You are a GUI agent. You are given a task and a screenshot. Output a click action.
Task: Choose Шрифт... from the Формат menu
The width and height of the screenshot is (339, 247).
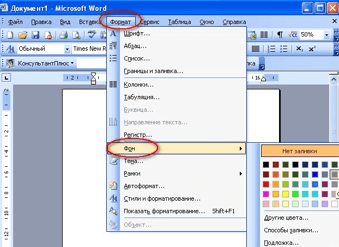(x=137, y=34)
